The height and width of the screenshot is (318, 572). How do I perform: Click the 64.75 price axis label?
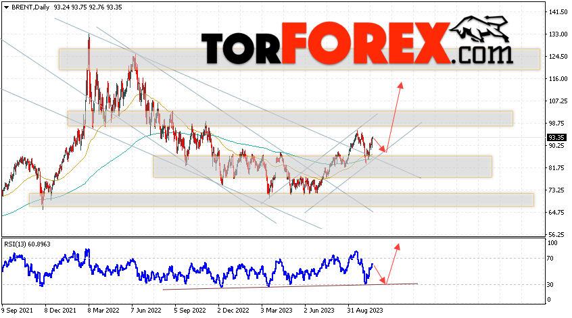(x=556, y=213)
